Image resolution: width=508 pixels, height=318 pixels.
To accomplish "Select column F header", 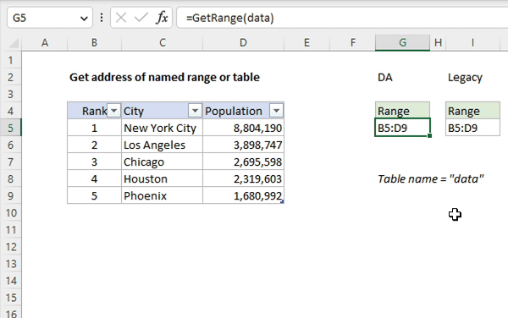I will (x=352, y=42).
